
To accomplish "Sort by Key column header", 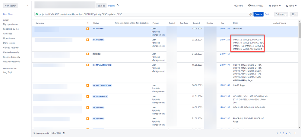I will [x=222, y=23].
